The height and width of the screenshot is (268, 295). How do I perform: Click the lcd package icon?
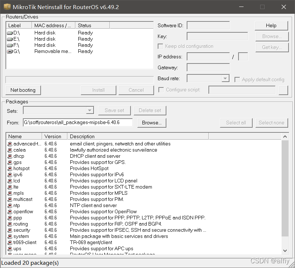10,181
